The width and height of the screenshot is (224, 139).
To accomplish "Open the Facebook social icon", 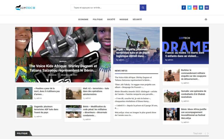I will pos(184,8).
